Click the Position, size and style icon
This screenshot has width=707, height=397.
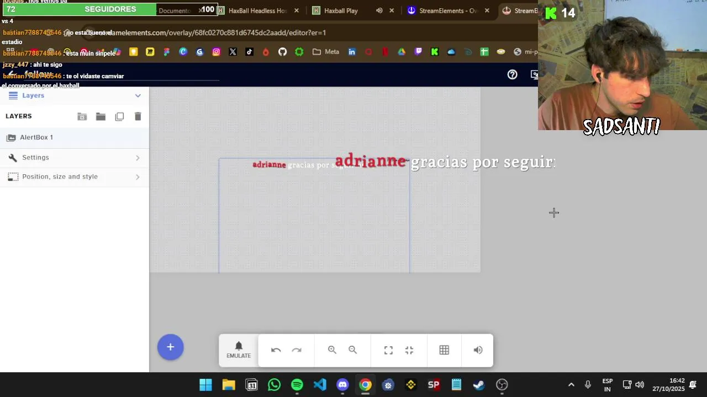pyautogui.click(x=13, y=177)
